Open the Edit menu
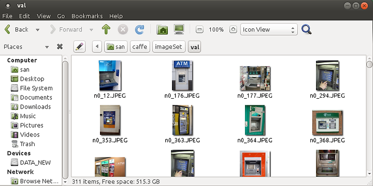This screenshot has width=373, height=186. click(25, 16)
